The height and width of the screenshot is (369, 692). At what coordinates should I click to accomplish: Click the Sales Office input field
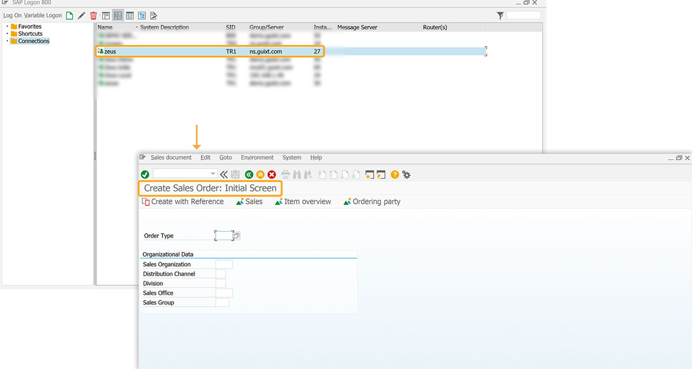click(x=224, y=293)
